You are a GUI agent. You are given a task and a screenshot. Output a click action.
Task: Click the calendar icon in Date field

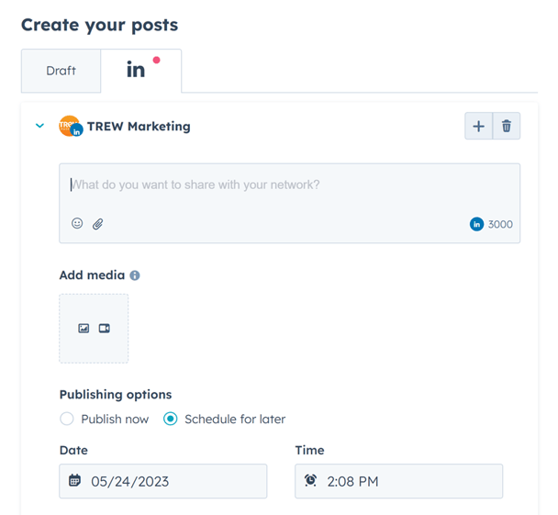74,480
